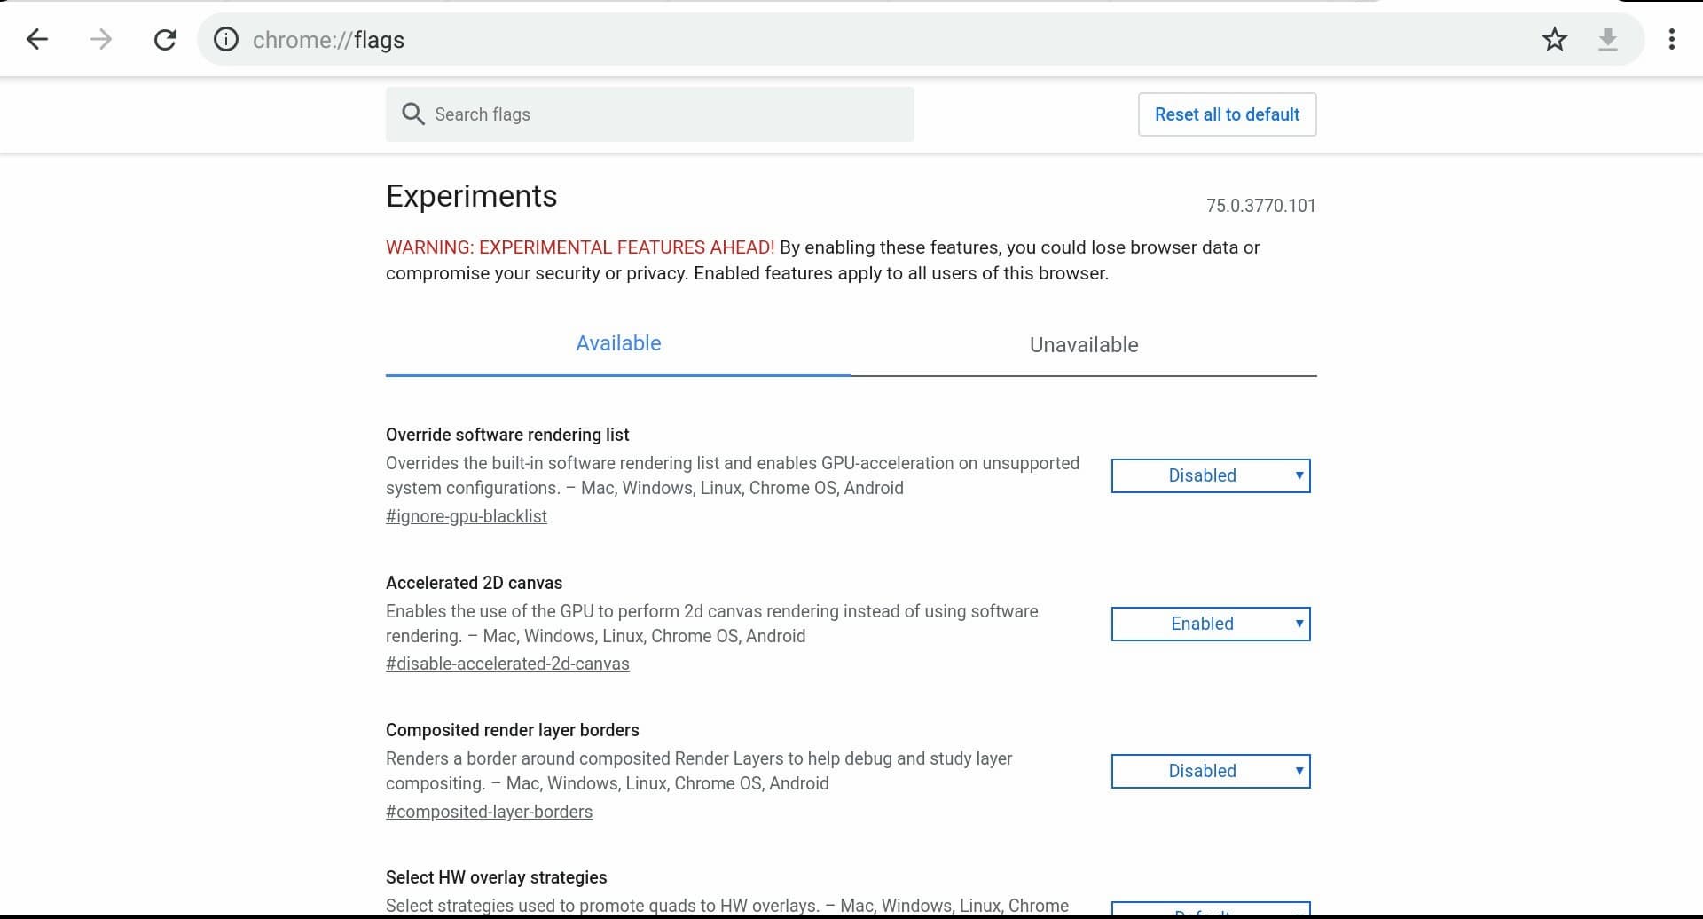View site information icon in address bar
The width and height of the screenshot is (1703, 919).
226,39
